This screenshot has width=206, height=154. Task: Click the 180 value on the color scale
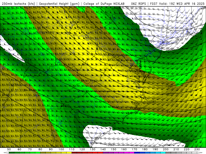(x=145, y=149)
